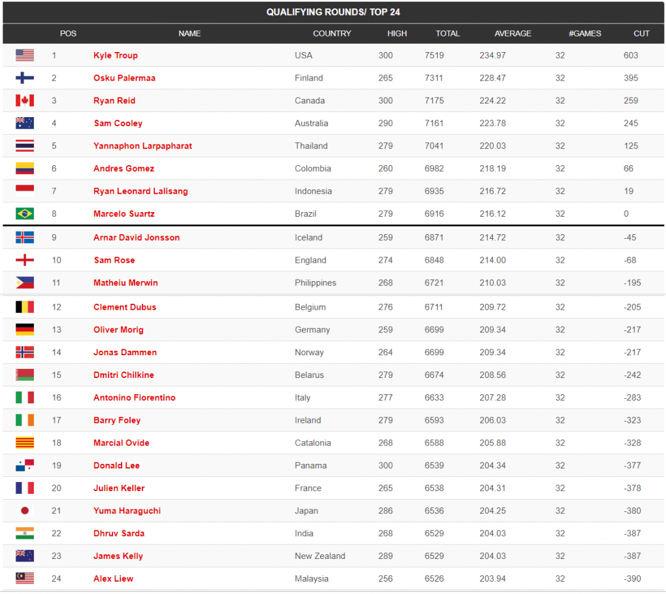Image resolution: width=666 pixels, height=594 pixels.
Task: Click the USA flag icon
Action: (x=25, y=55)
